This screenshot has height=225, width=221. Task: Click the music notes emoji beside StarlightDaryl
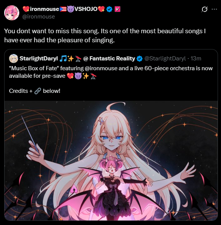pyautogui.click(x=63, y=59)
